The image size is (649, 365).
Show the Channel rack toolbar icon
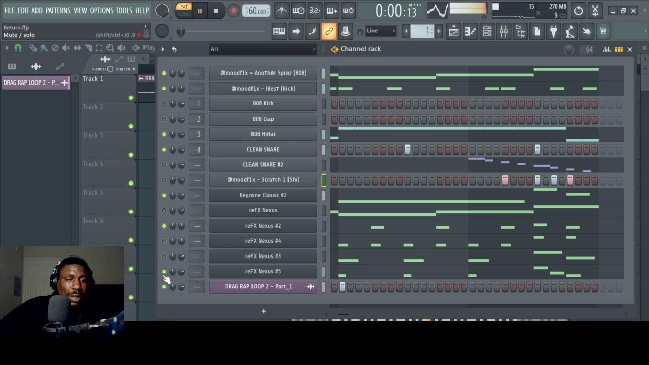tap(487, 31)
